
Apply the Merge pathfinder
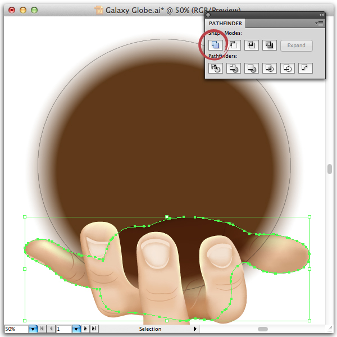[251, 68]
